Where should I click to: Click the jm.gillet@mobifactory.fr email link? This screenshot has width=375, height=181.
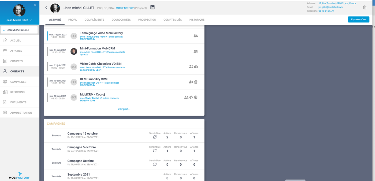click(x=331, y=7)
